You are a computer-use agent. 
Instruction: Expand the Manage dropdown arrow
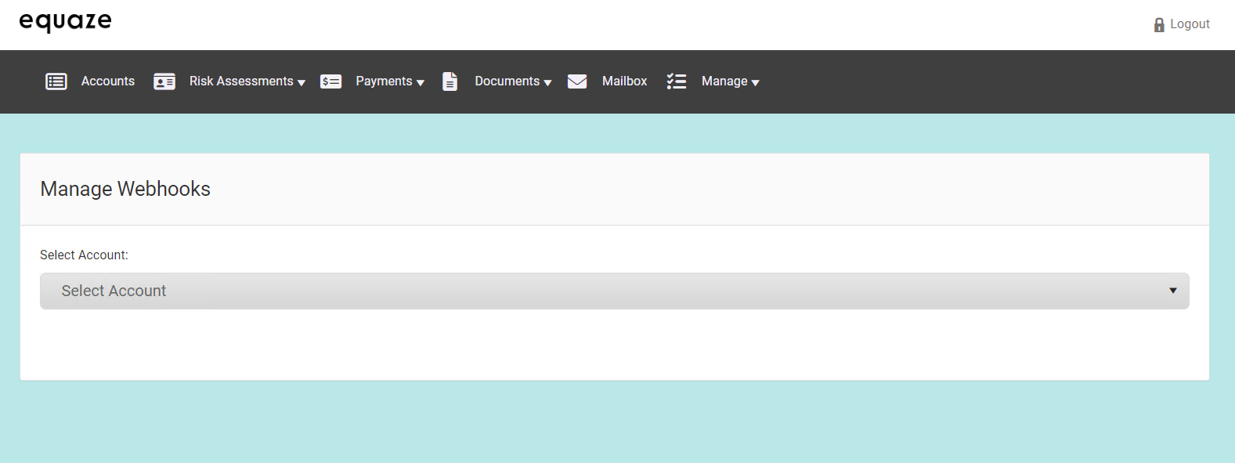coord(756,83)
